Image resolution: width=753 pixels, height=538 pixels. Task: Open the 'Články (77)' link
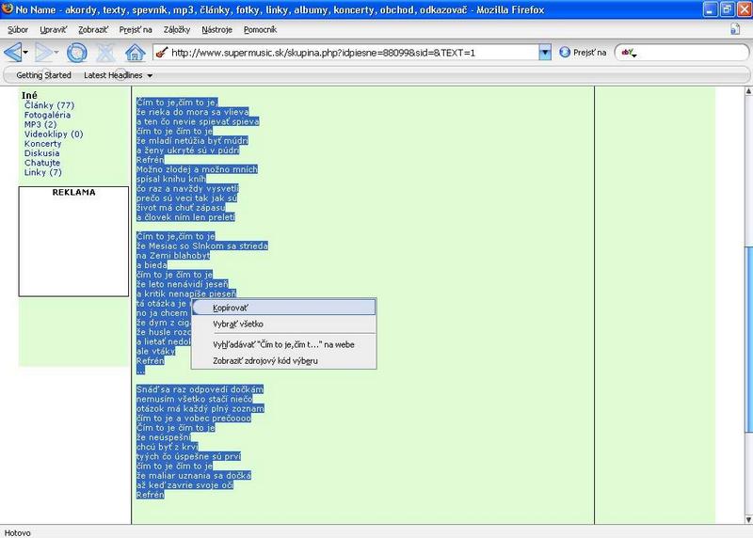click(49, 105)
